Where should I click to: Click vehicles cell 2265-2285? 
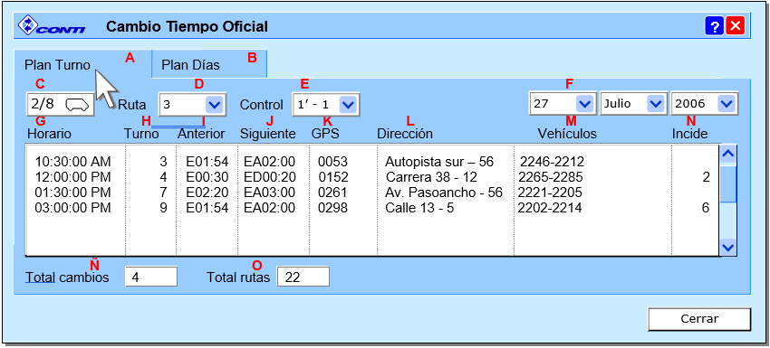click(551, 177)
